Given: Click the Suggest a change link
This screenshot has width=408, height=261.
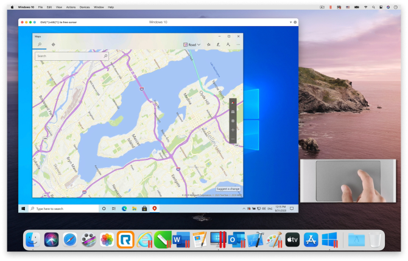Looking at the screenshot, I should point(228,189).
